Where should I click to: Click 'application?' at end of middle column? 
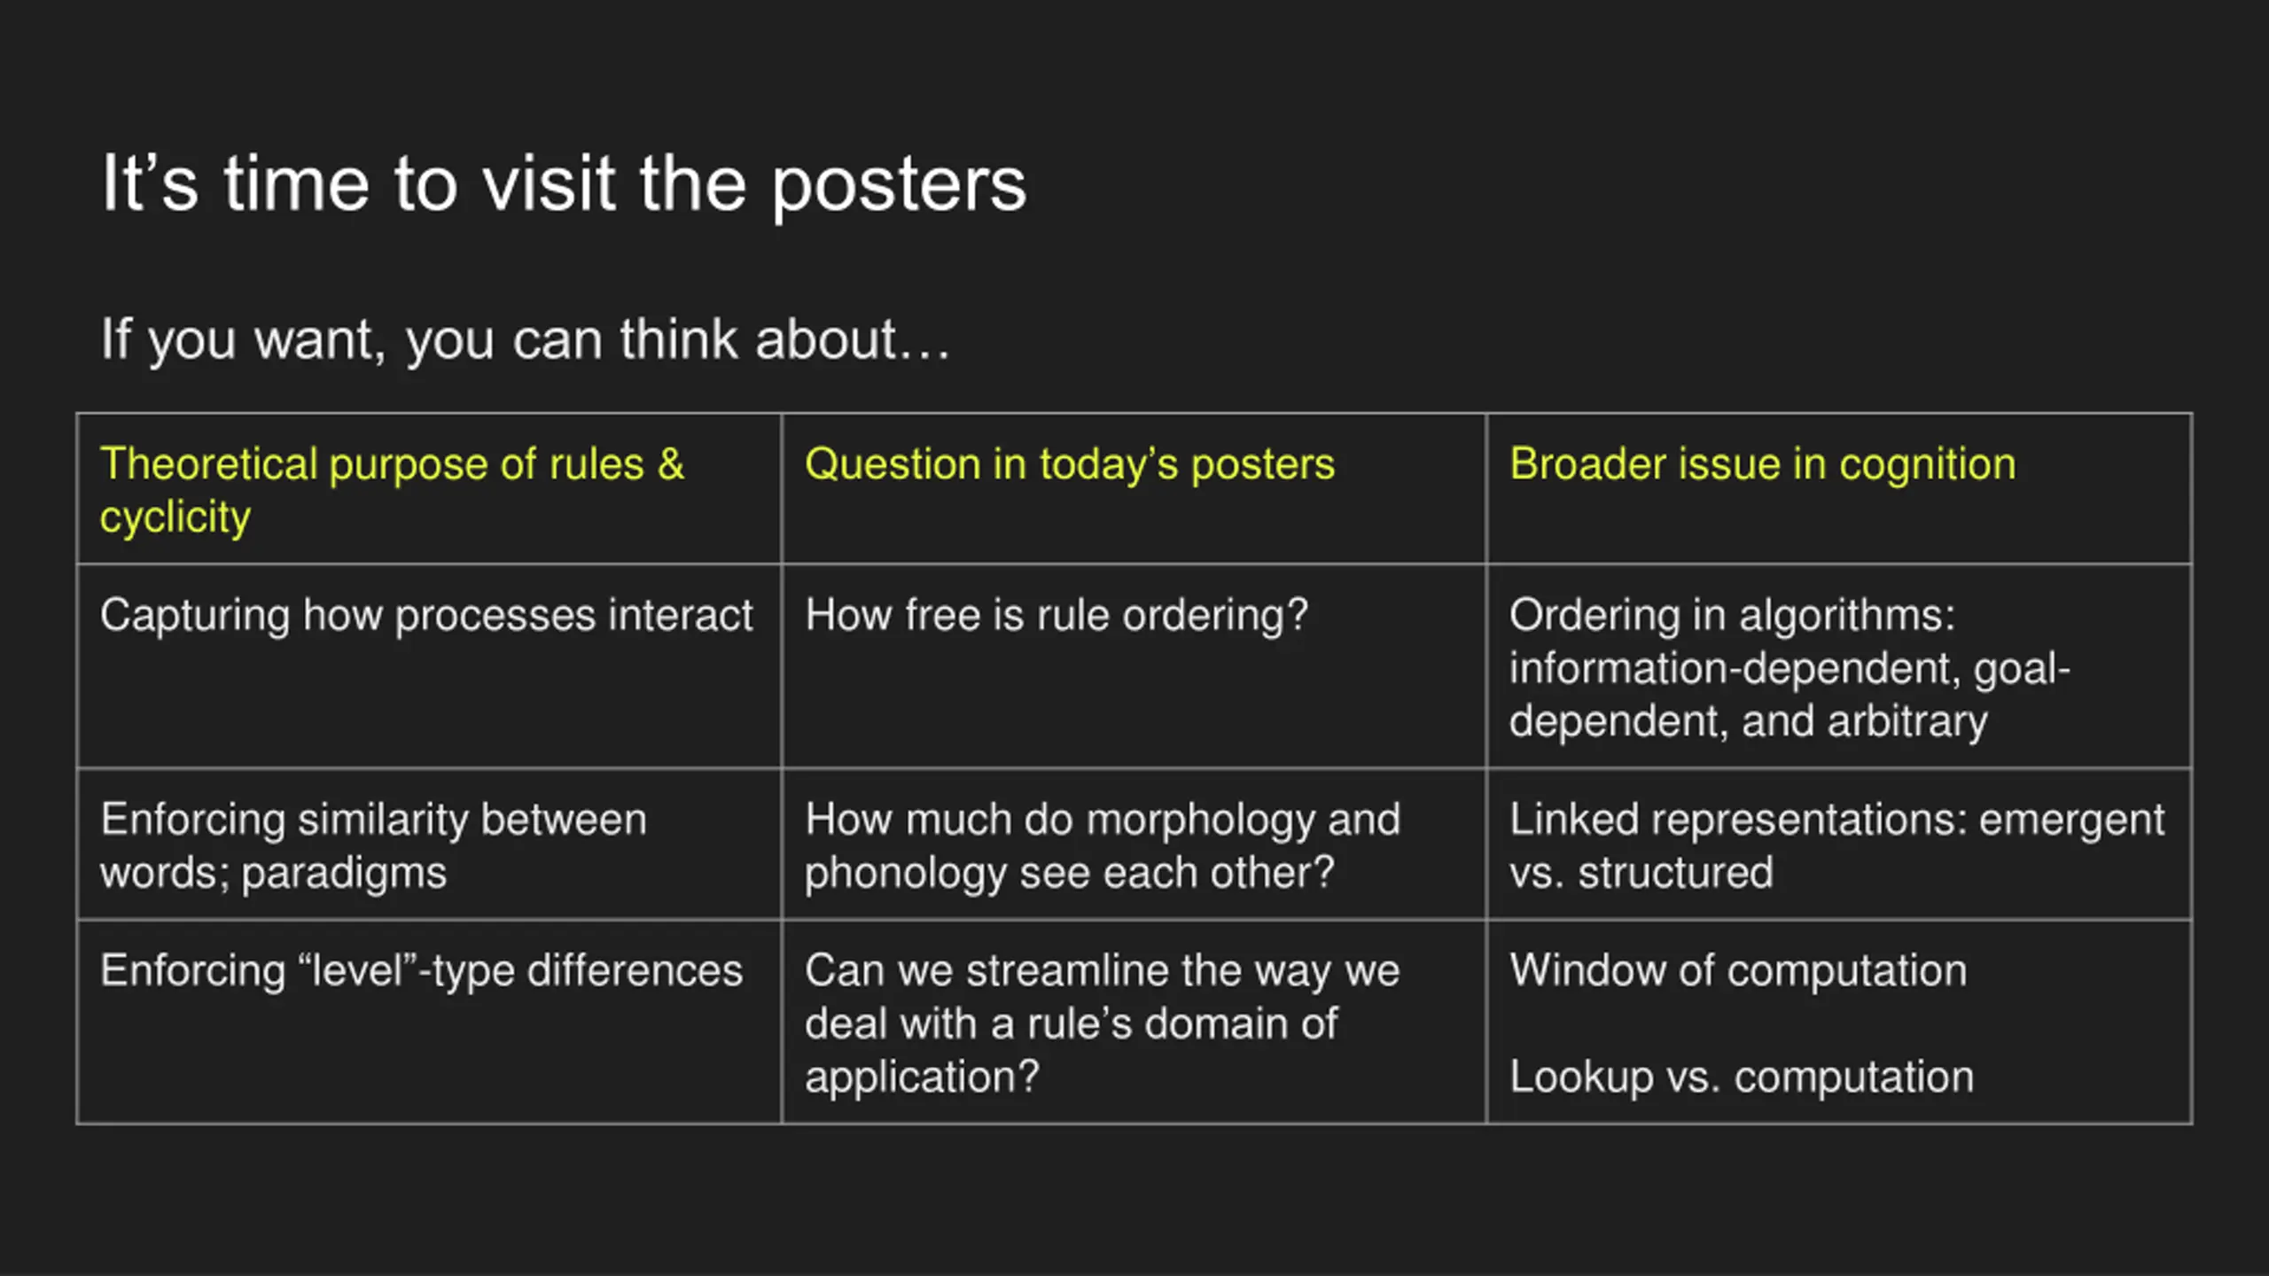(922, 1078)
